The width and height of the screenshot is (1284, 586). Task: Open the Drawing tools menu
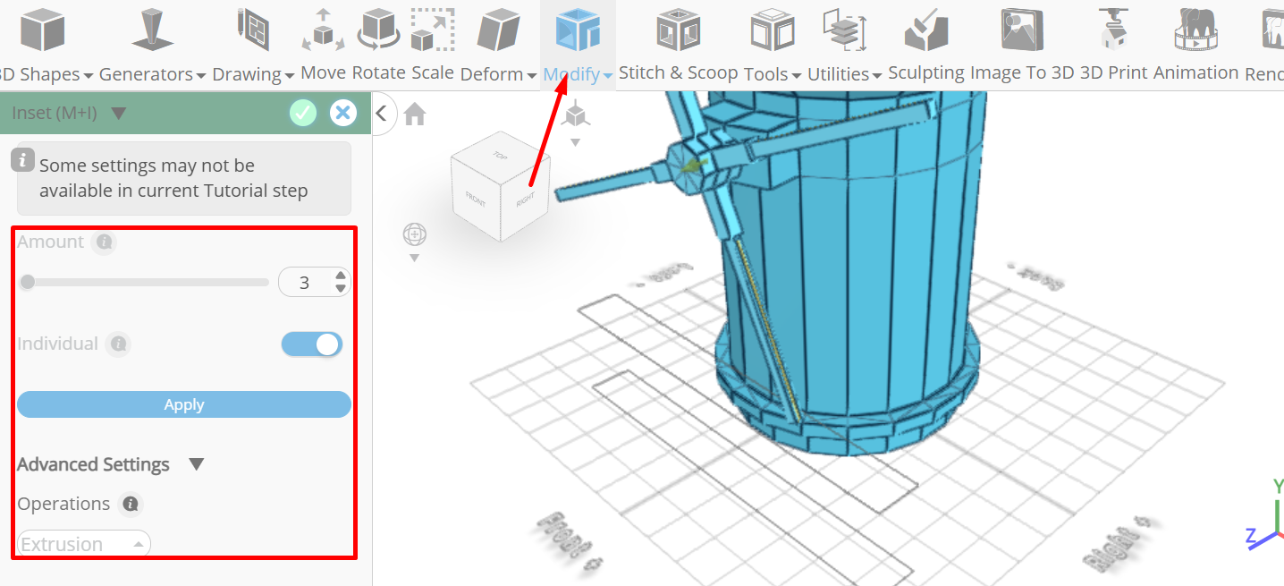[253, 45]
